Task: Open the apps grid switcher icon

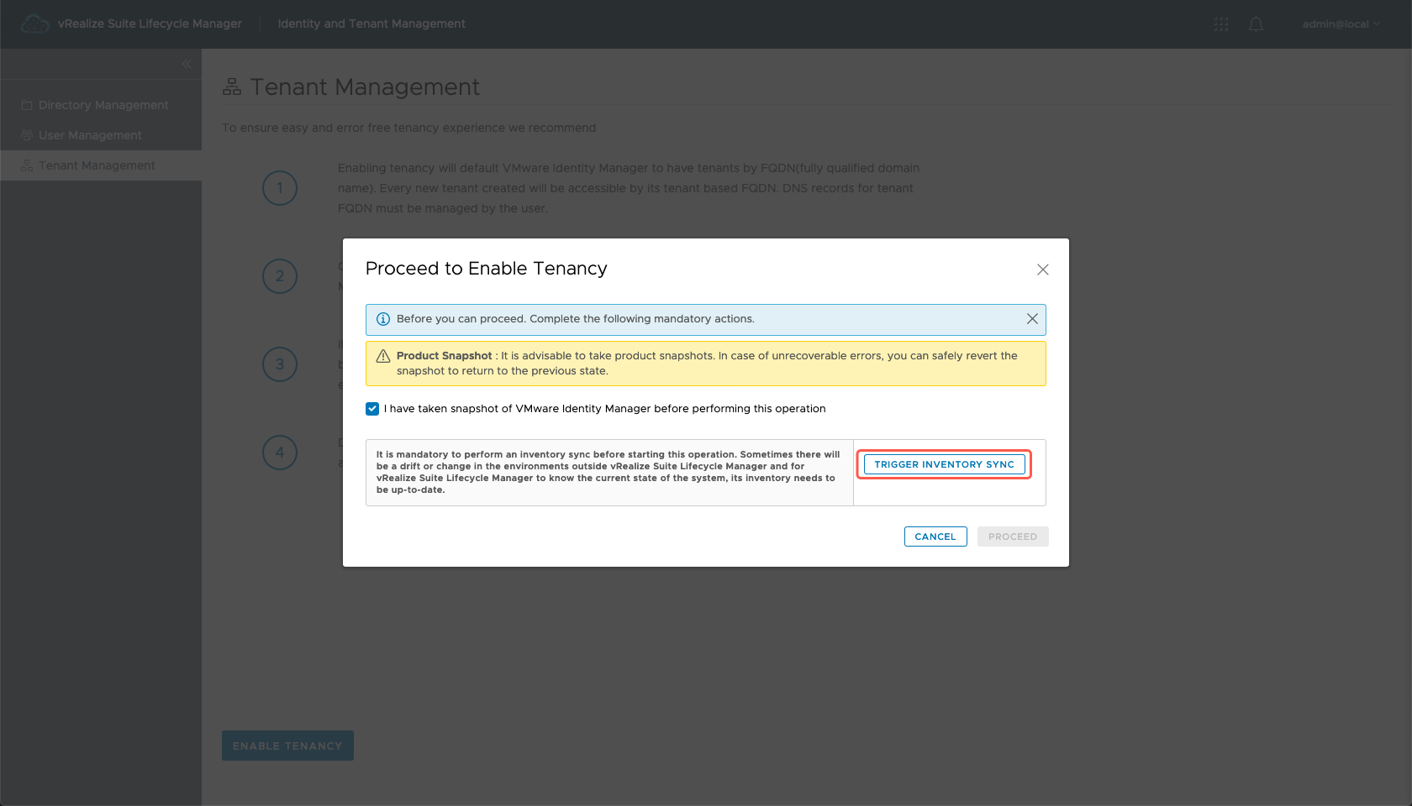Action: (1221, 24)
